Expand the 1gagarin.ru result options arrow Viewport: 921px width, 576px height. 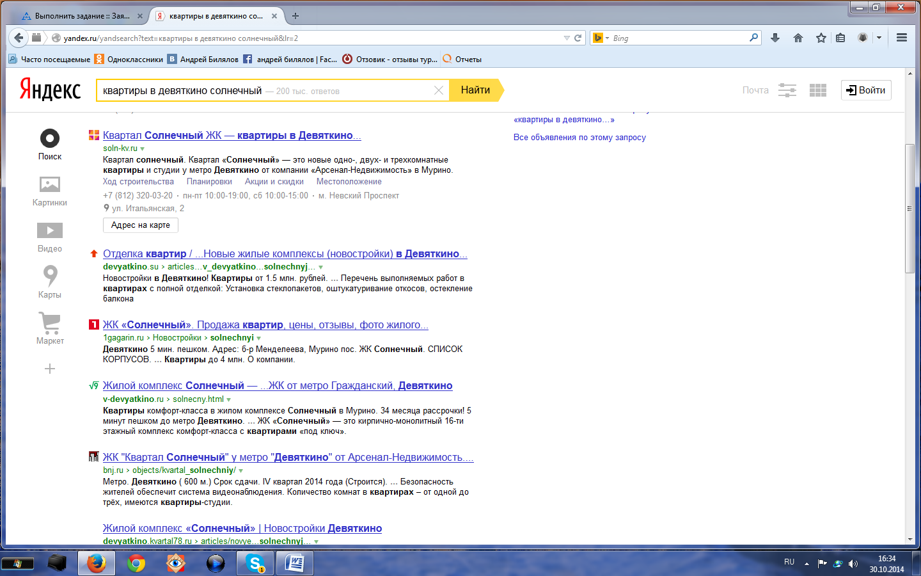(x=259, y=338)
